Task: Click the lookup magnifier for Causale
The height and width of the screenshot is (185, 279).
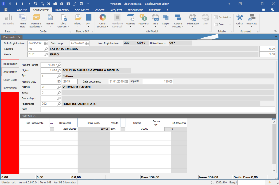Action: point(46,49)
